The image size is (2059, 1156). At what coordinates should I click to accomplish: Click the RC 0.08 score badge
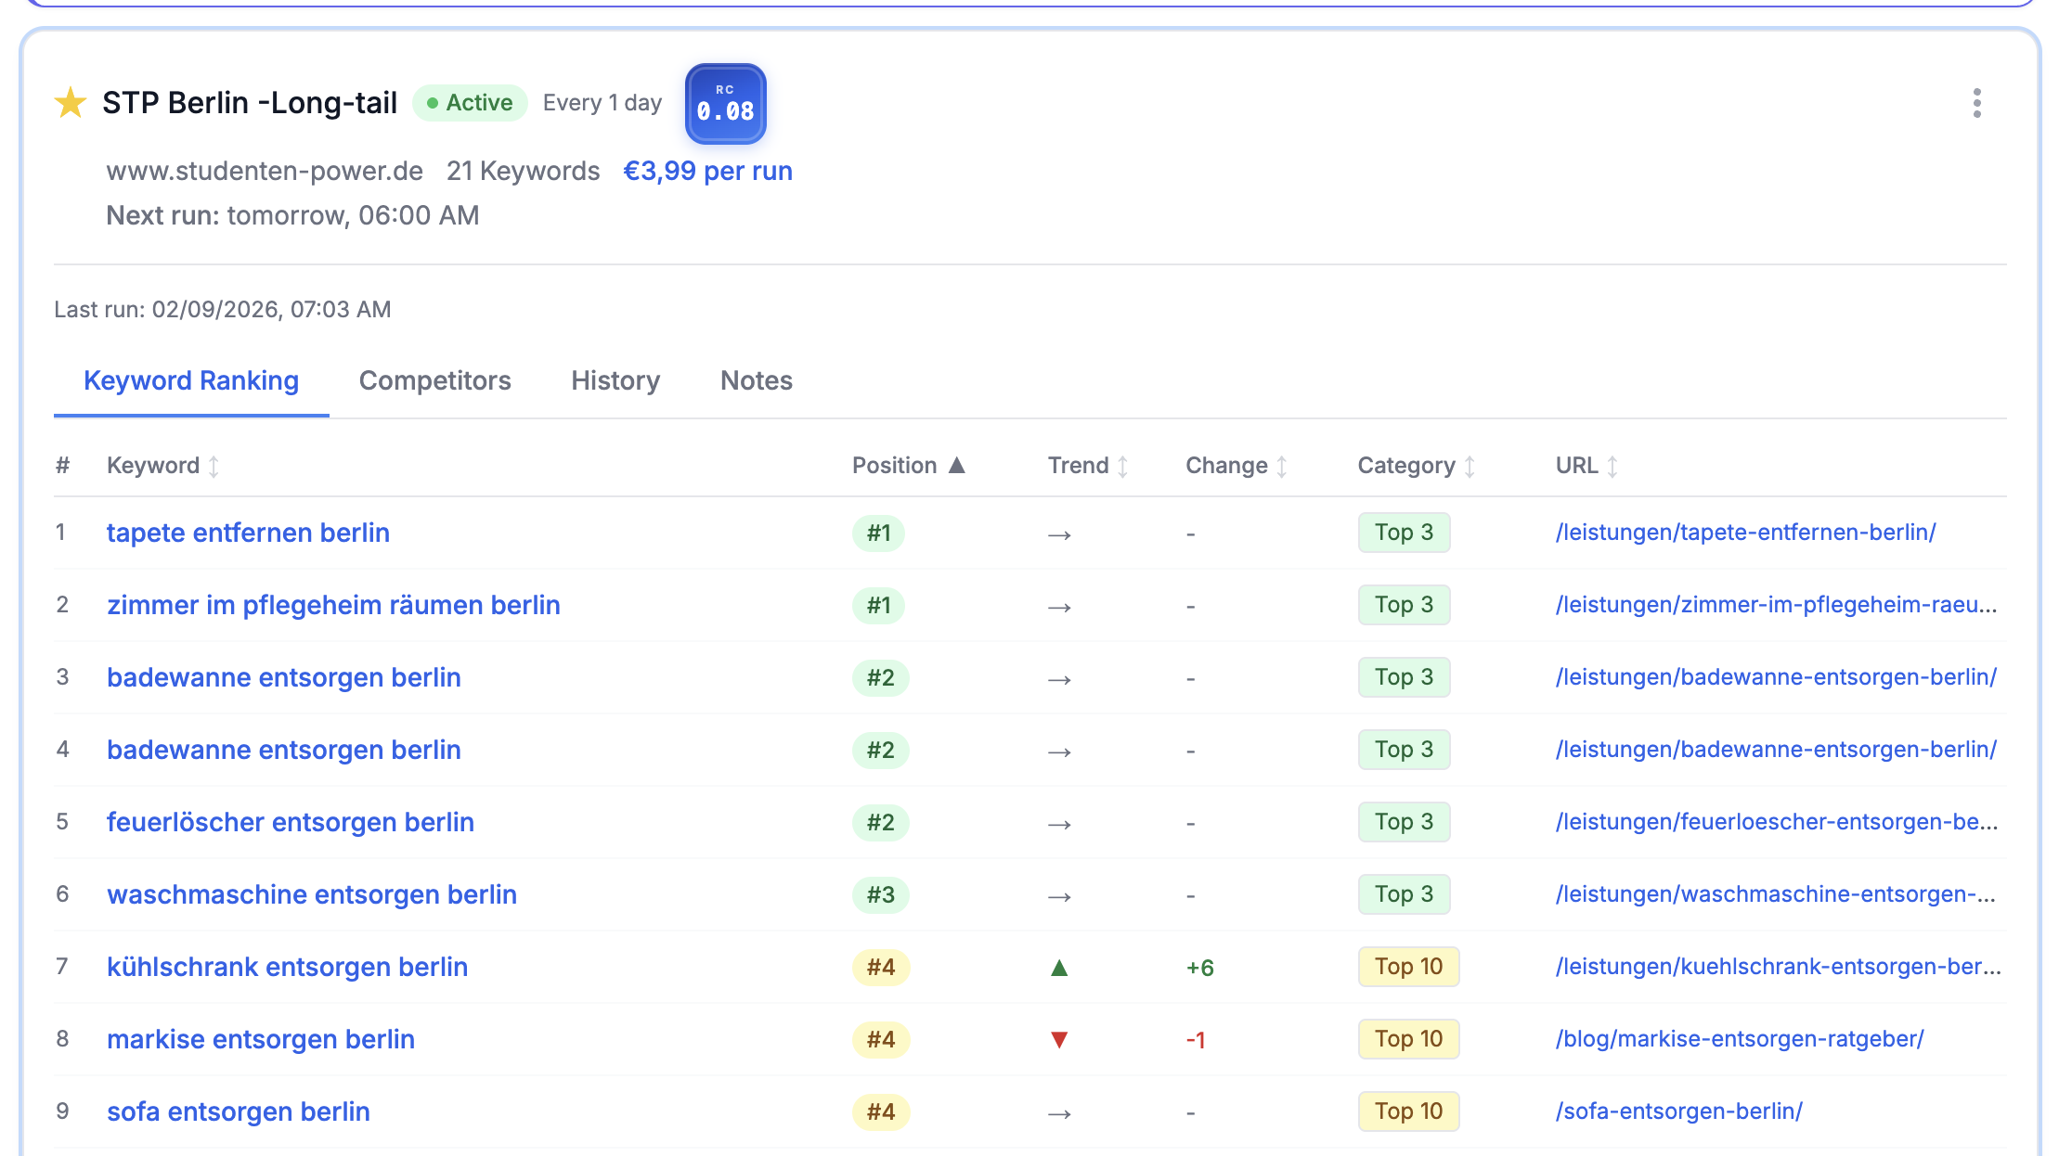(725, 104)
